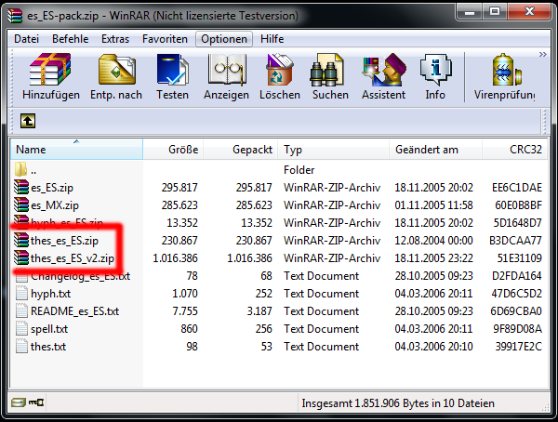The width and height of the screenshot is (558, 422).
Task: Open the Extras menu
Action: point(115,39)
